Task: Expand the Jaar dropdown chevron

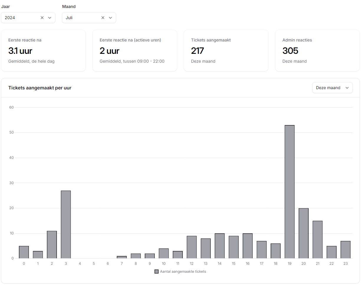Action: 50,18
